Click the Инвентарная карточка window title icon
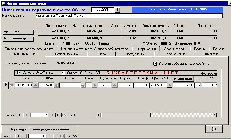This screenshot has width=231, height=139. pos(3,3)
